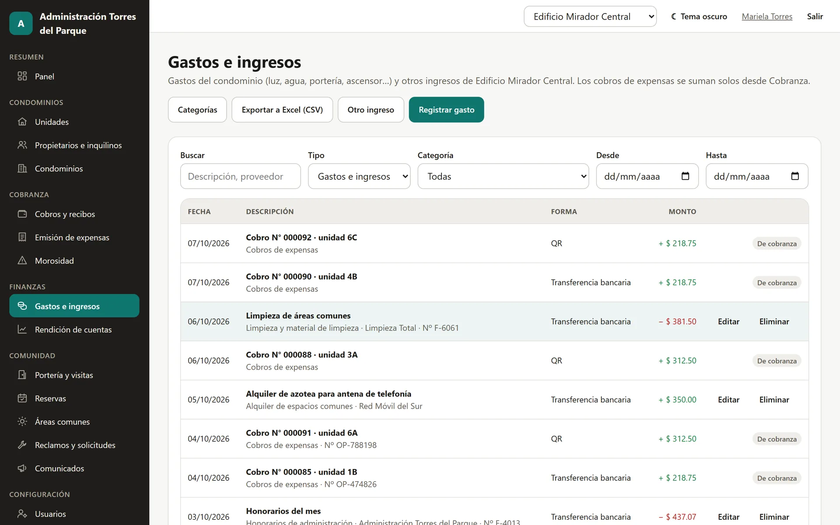Open calendar picker in Hasta field

click(x=795, y=176)
